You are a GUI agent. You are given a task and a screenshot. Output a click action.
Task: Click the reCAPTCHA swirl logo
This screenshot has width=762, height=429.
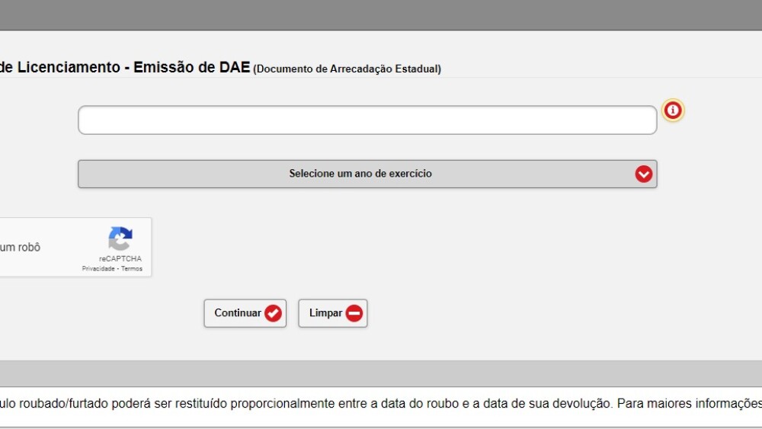(x=120, y=239)
